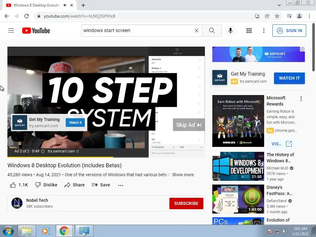Open the tab search dropdown chevron

279,5
